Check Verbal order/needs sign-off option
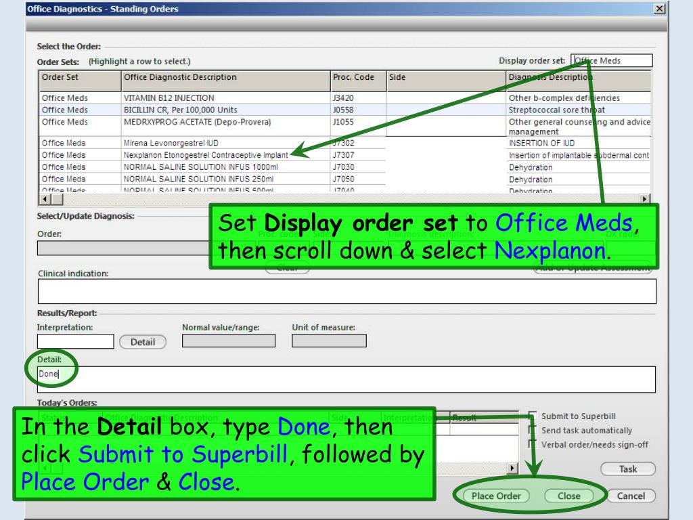 533,444
